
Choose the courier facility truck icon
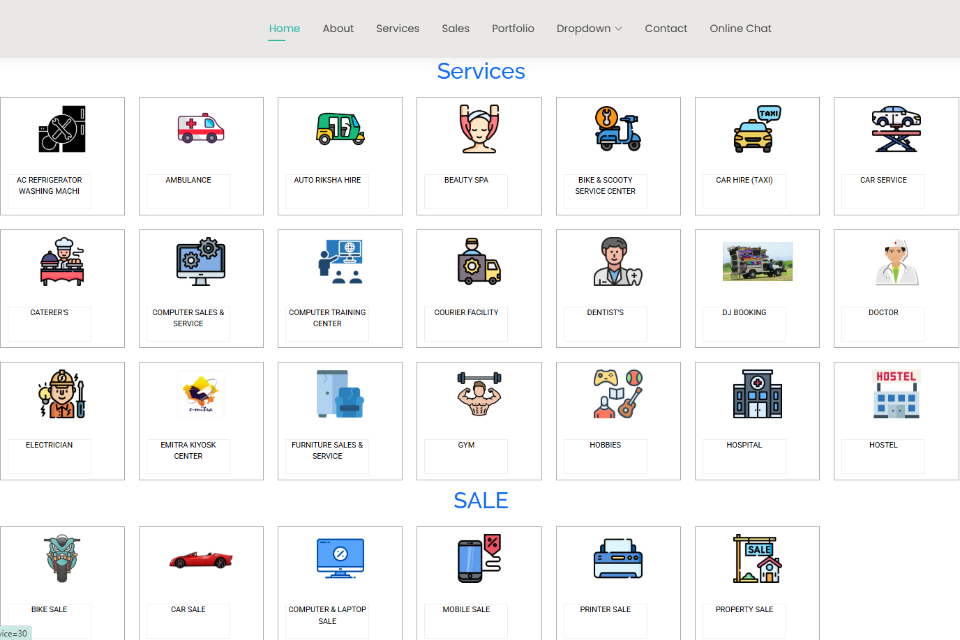(479, 261)
